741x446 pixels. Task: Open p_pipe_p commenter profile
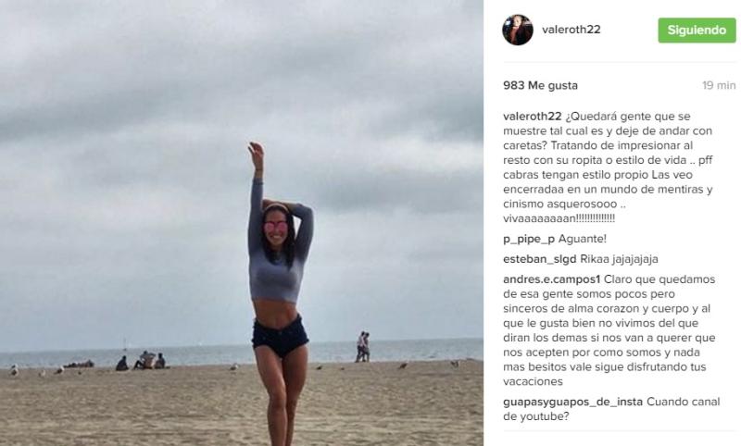point(529,240)
